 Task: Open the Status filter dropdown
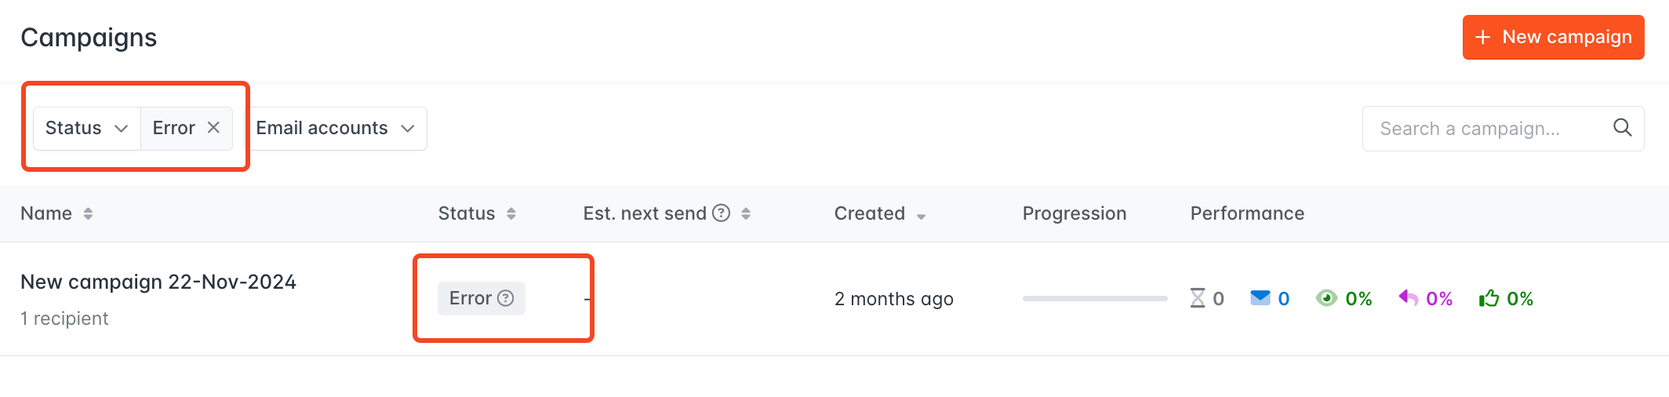click(87, 128)
